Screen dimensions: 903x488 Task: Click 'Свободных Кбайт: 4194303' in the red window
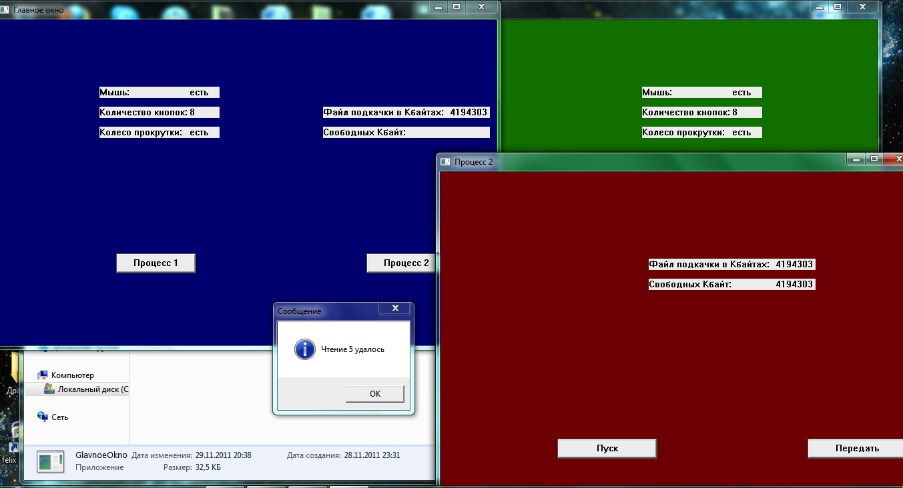click(732, 285)
